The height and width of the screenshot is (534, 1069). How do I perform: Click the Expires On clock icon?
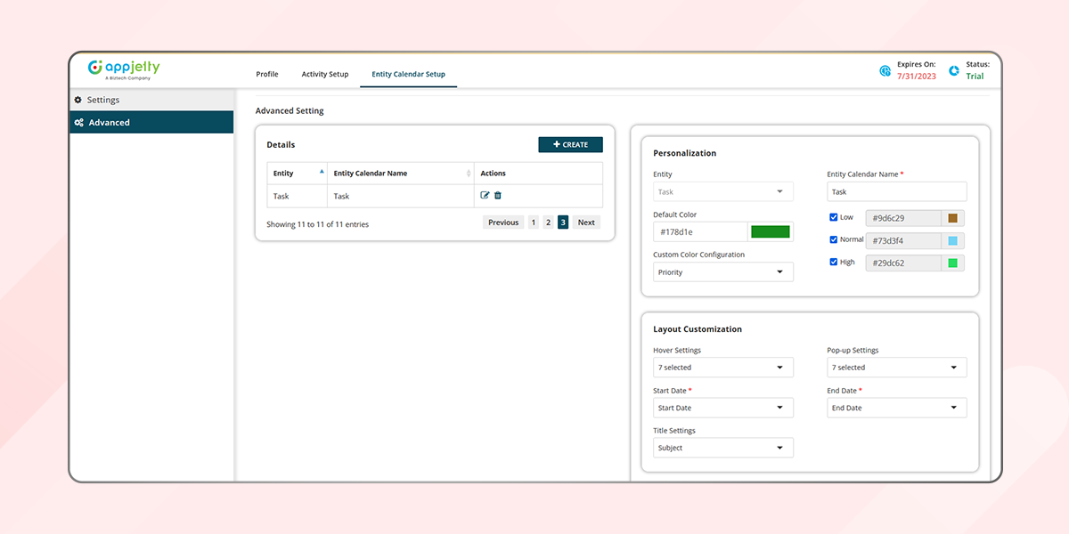click(885, 71)
